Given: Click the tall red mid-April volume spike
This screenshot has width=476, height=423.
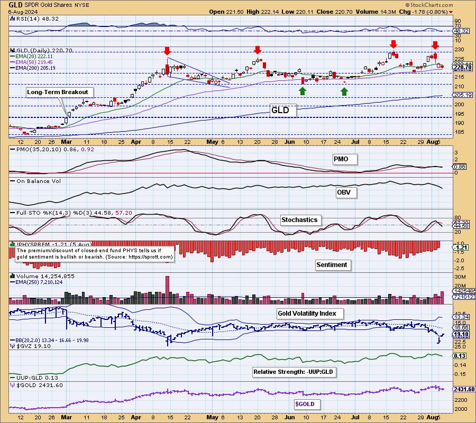Looking at the screenshot, I should tap(167, 290).
